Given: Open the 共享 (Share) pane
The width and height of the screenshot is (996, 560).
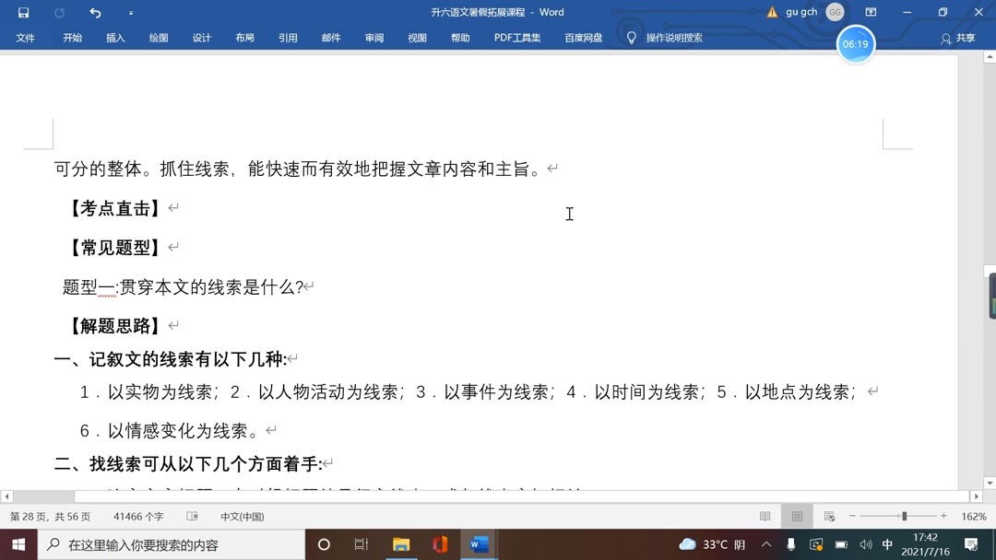Looking at the screenshot, I should coord(961,38).
